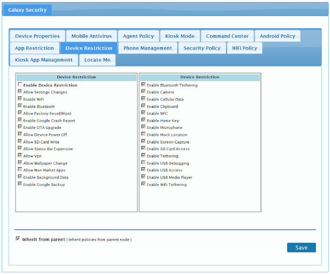Screen dimensions: 330x274
Task: Toggle the Enable Camera checkbox
Action: (144, 91)
